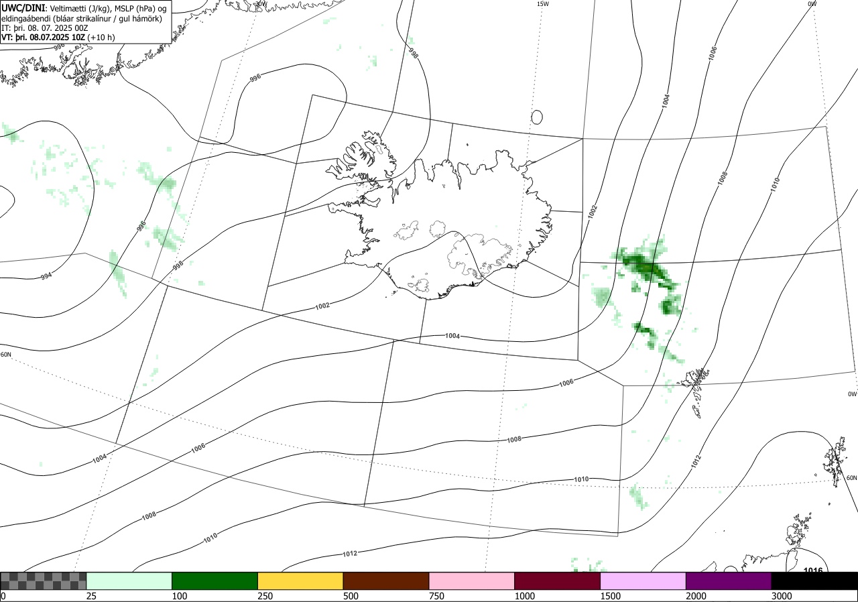Click the "1002" isobar label southwest of Iceland

pos(322,306)
